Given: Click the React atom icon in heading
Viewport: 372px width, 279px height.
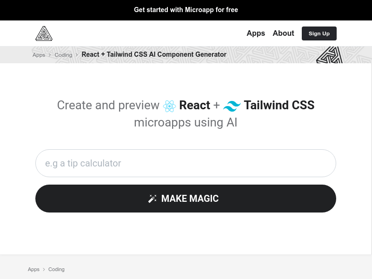Looking at the screenshot, I should [x=169, y=106].
